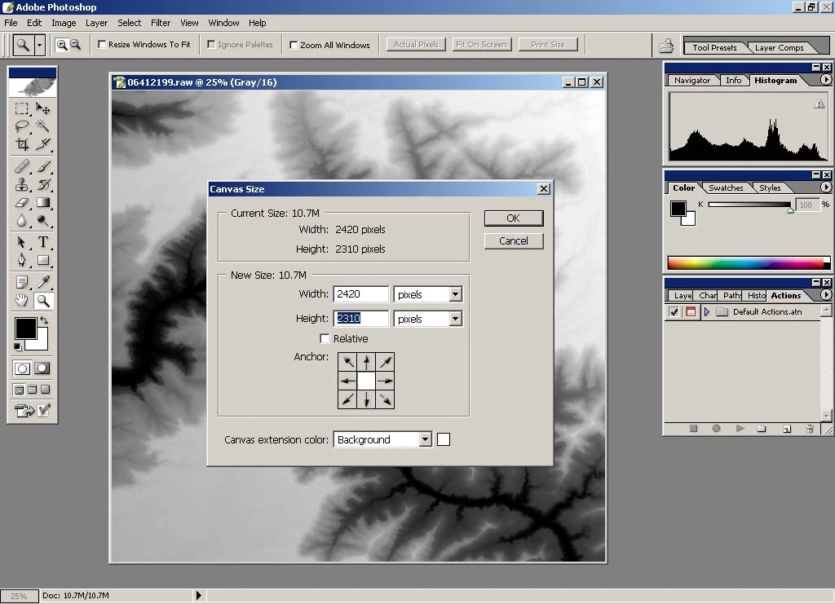Enable the Relative checkbox
The image size is (835, 604).
(325, 339)
